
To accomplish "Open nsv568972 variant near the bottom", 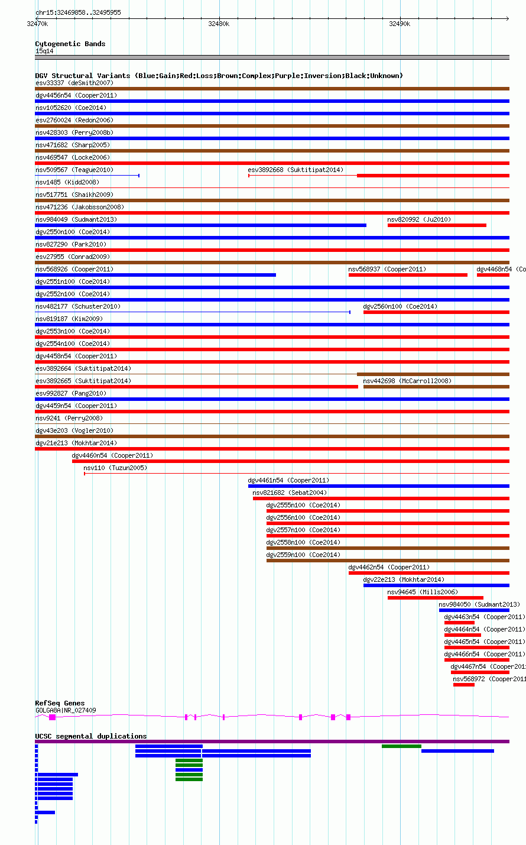I will click(x=464, y=685).
